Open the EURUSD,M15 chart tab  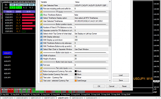tap(92, 98)
